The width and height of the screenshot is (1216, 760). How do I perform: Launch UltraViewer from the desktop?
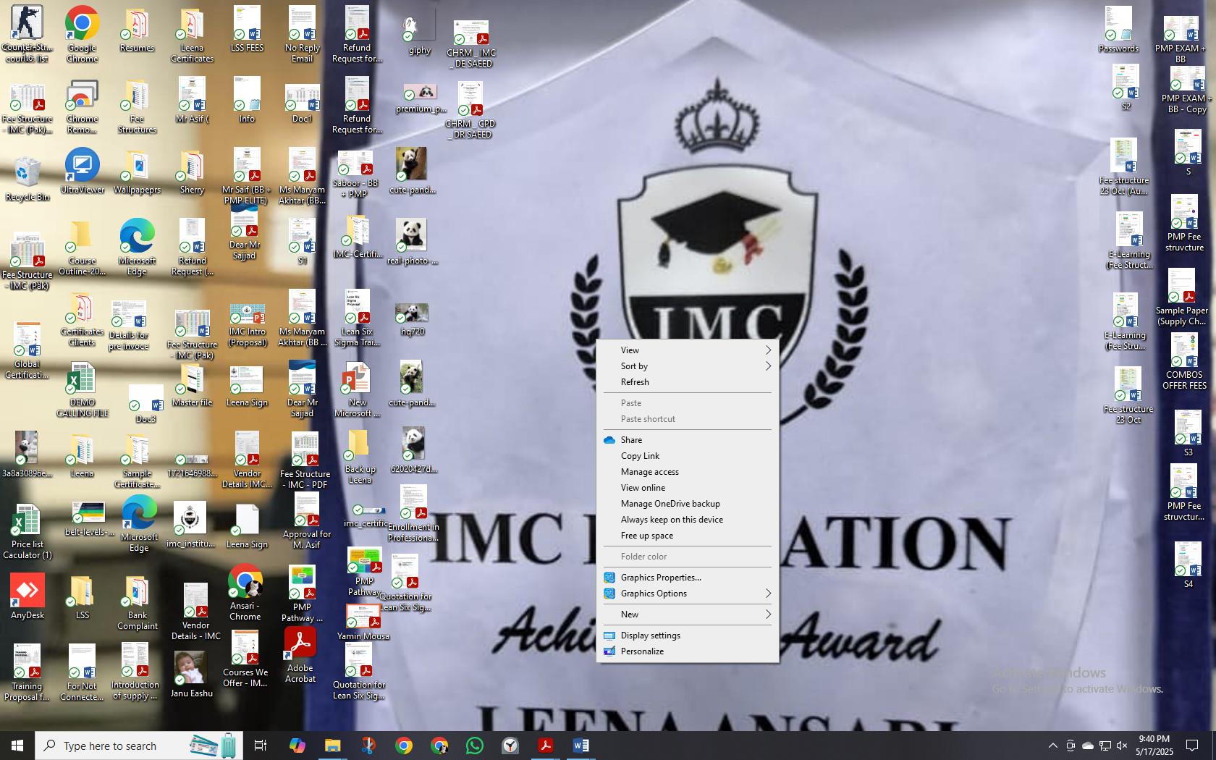(x=82, y=171)
